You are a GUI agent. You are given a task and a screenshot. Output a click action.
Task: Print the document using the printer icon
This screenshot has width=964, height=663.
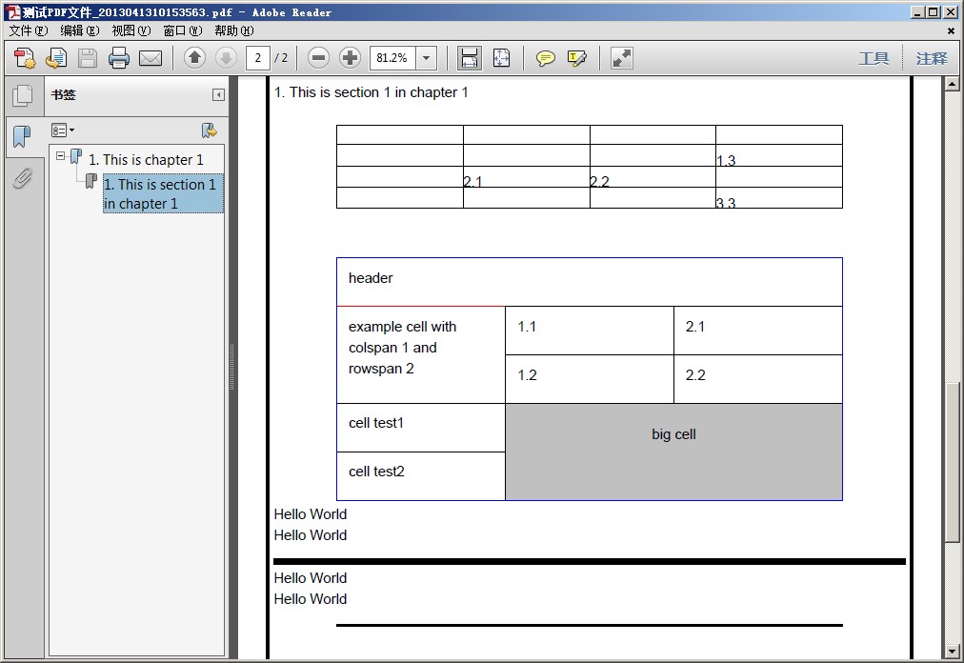coord(119,58)
